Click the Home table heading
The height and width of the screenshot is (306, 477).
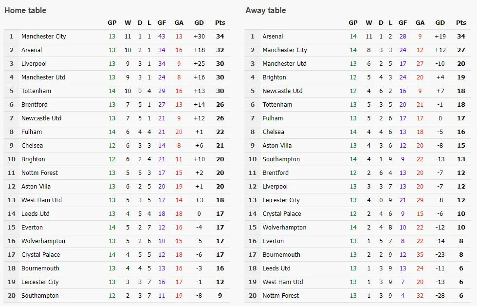point(25,10)
